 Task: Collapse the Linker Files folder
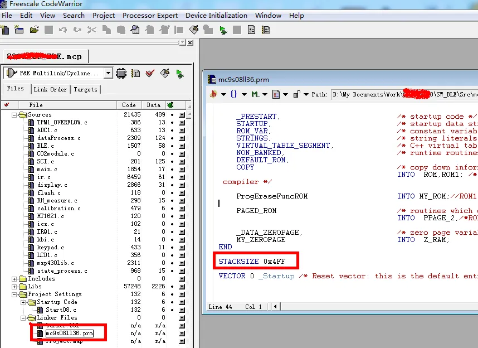coord(23,318)
